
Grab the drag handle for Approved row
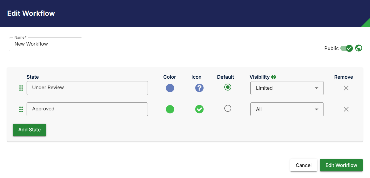[x=21, y=109]
